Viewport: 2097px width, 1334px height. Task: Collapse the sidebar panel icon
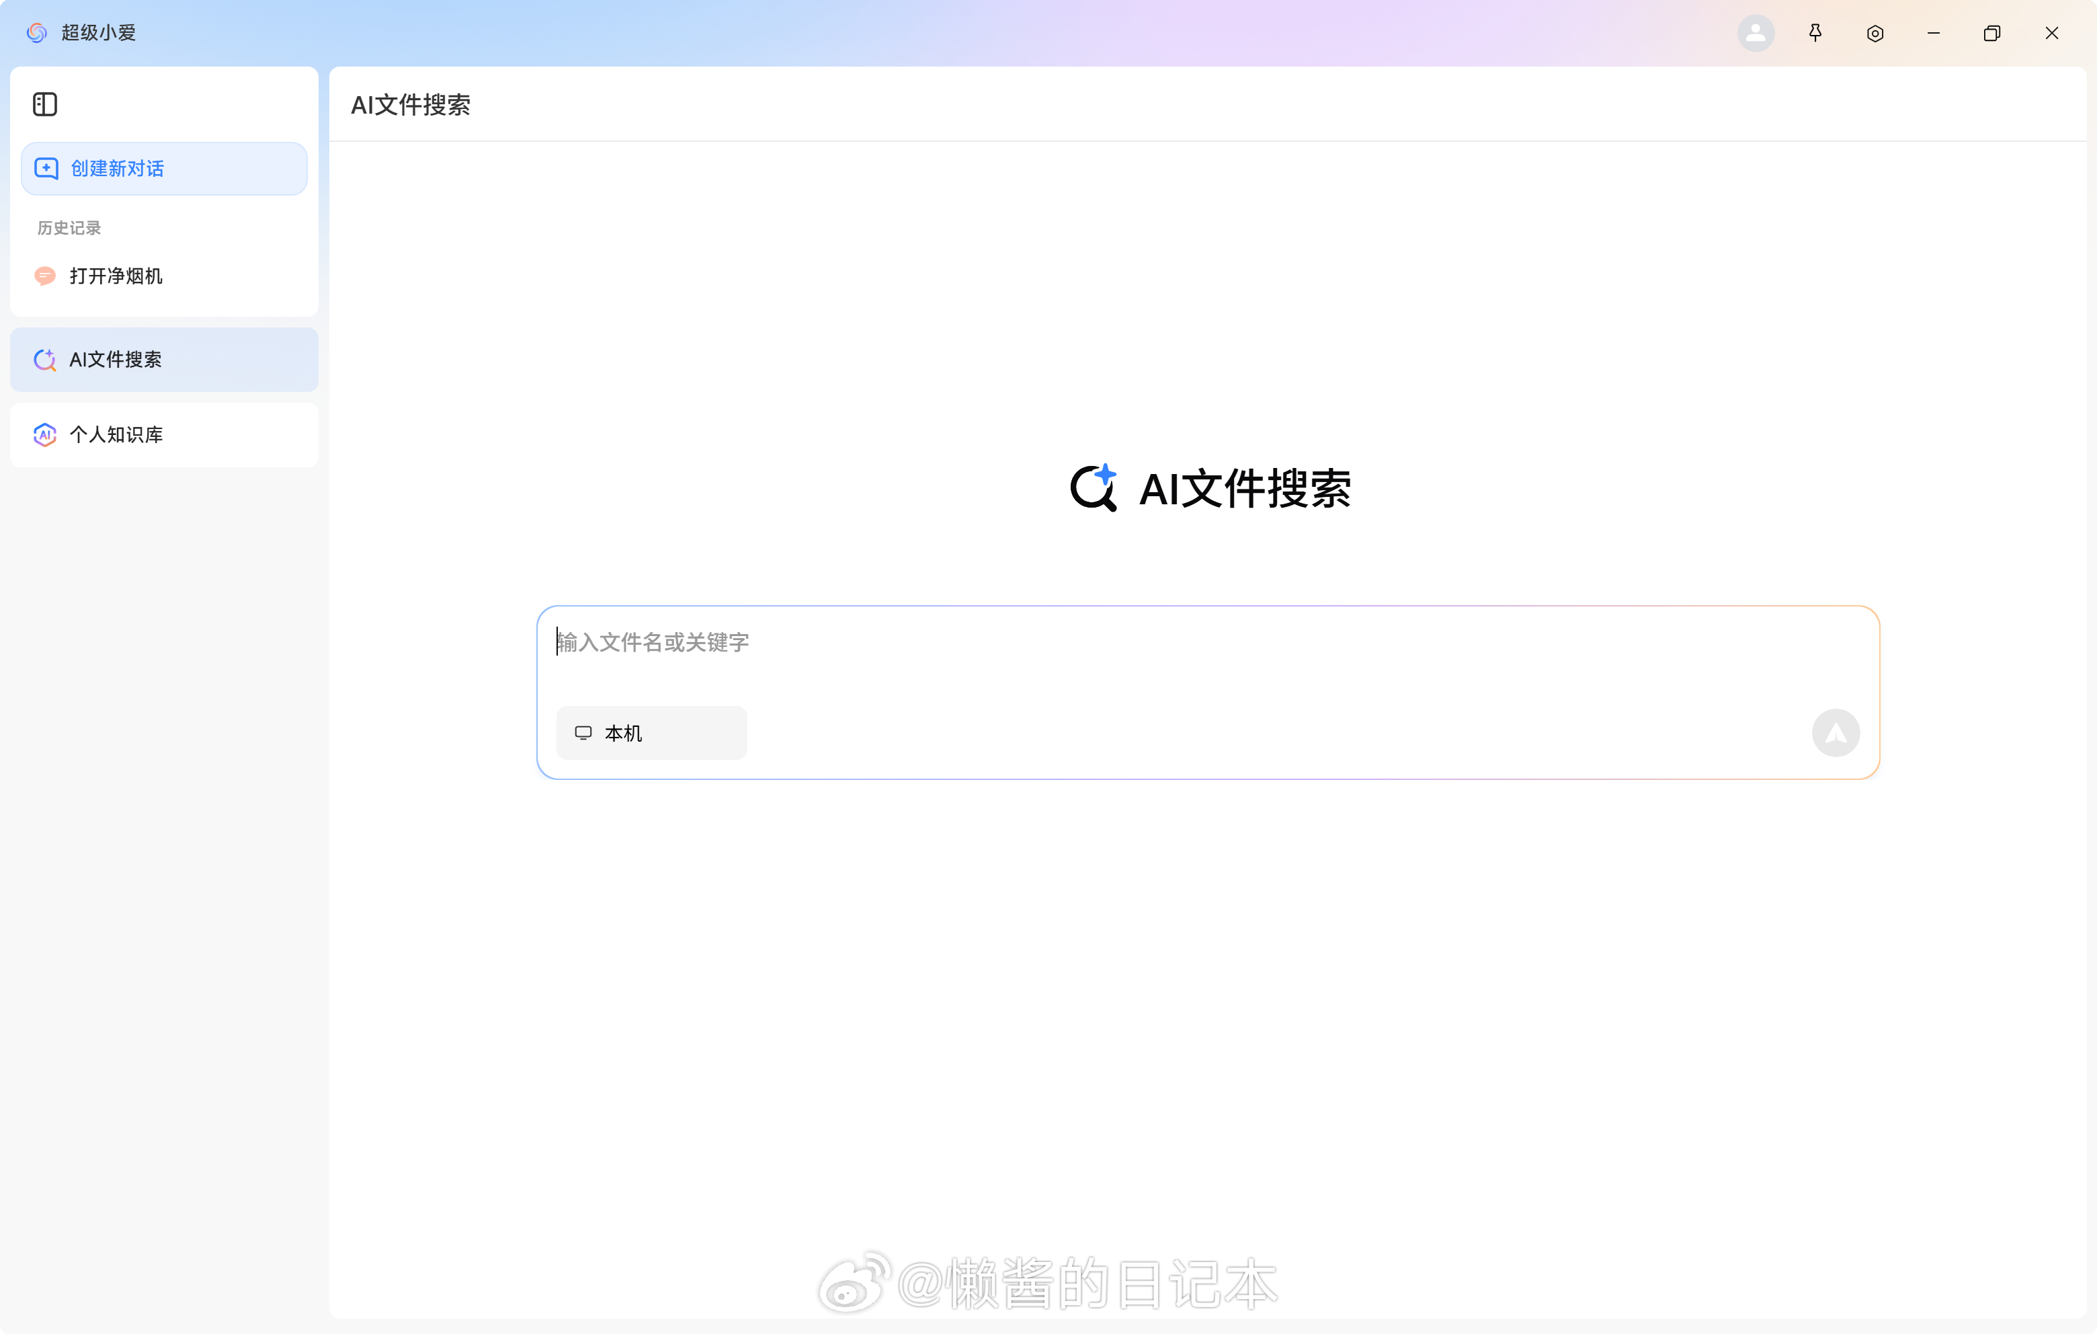pyautogui.click(x=45, y=105)
